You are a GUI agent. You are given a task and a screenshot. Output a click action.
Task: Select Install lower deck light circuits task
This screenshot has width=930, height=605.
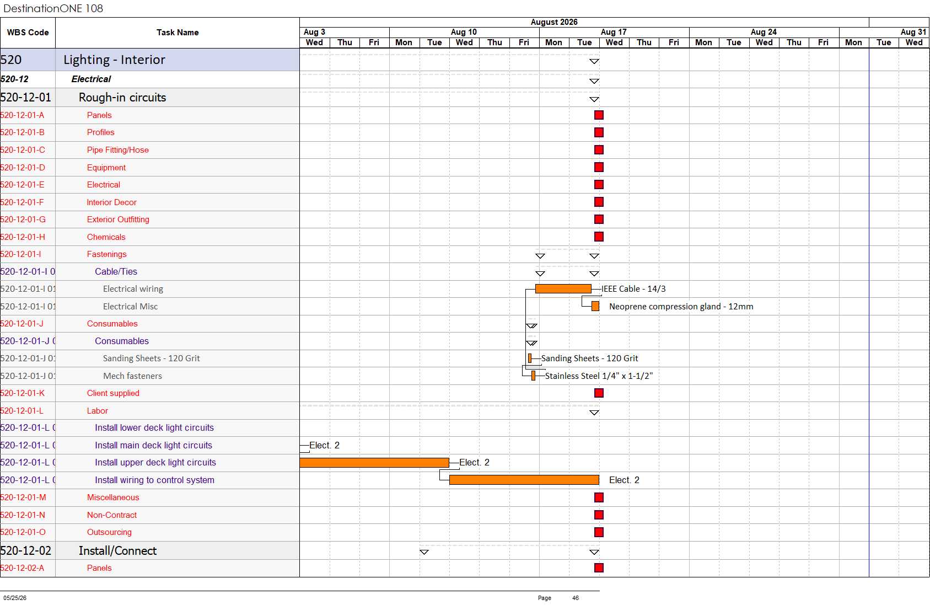coord(154,428)
